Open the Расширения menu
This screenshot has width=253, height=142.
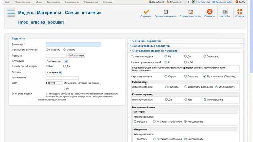tap(91, 2)
